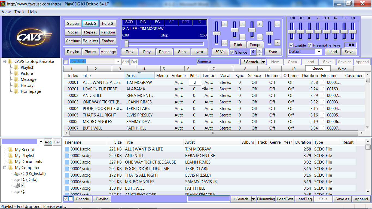372x209 pixels.
Task: Toggle the Silence checkbox
Action: [232, 52]
